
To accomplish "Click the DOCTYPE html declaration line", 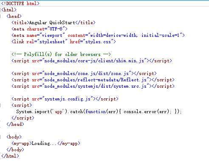I will [x=20, y=3].
